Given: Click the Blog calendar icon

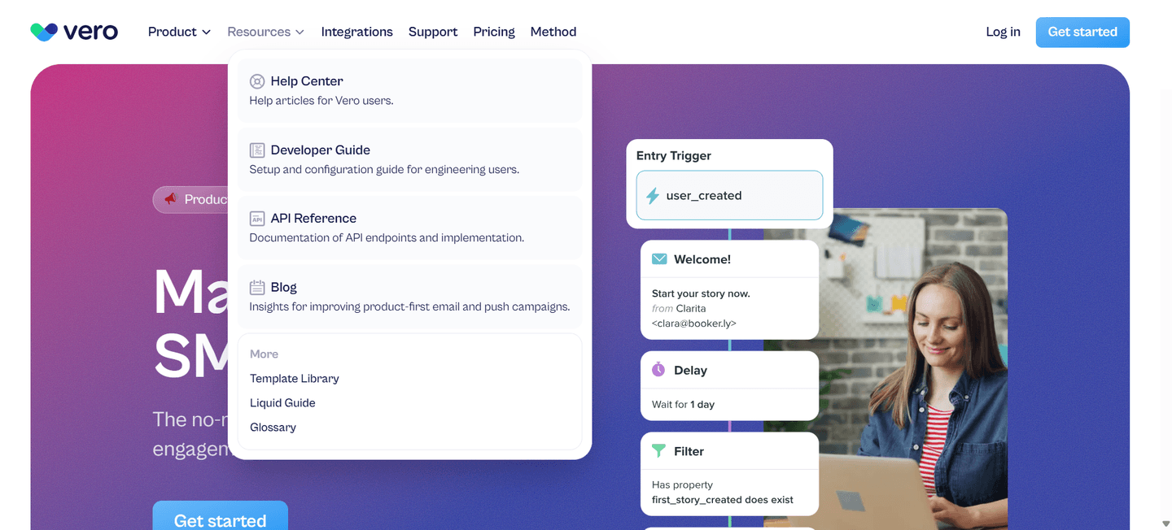Looking at the screenshot, I should click(x=257, y=287).
